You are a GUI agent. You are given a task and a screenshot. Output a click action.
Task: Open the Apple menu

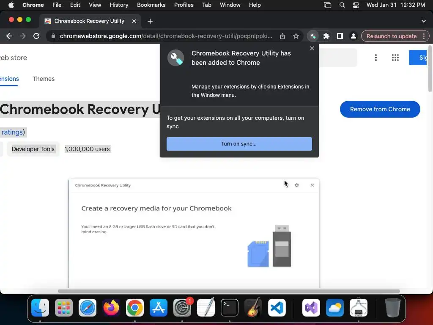pyautogui.click(x=11, y=5)
